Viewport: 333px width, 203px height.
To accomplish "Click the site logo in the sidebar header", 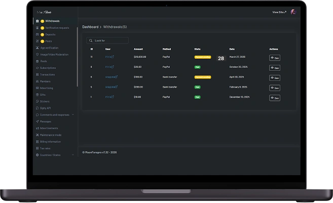I will pos(44,12).
